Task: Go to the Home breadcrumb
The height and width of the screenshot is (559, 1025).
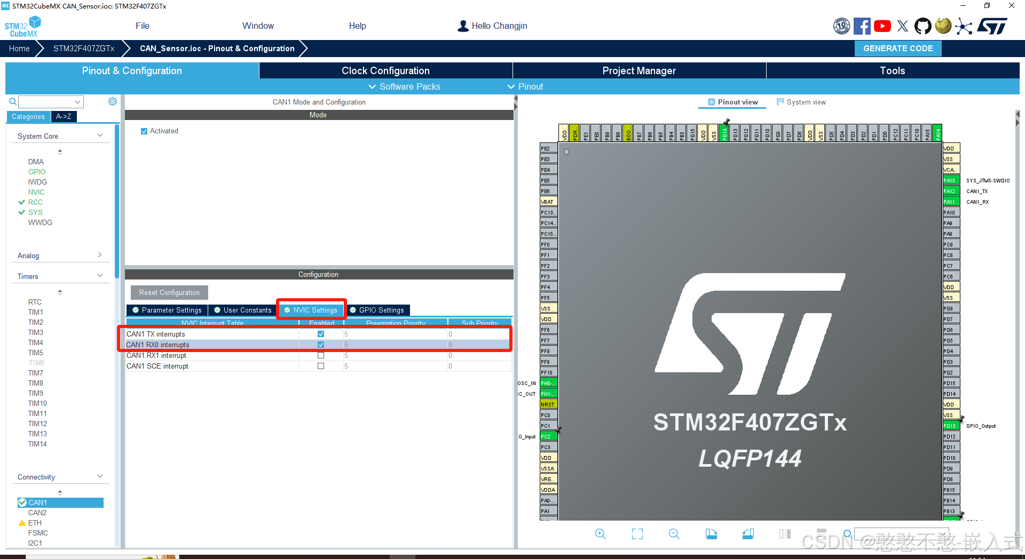Action: click(19, 48)
